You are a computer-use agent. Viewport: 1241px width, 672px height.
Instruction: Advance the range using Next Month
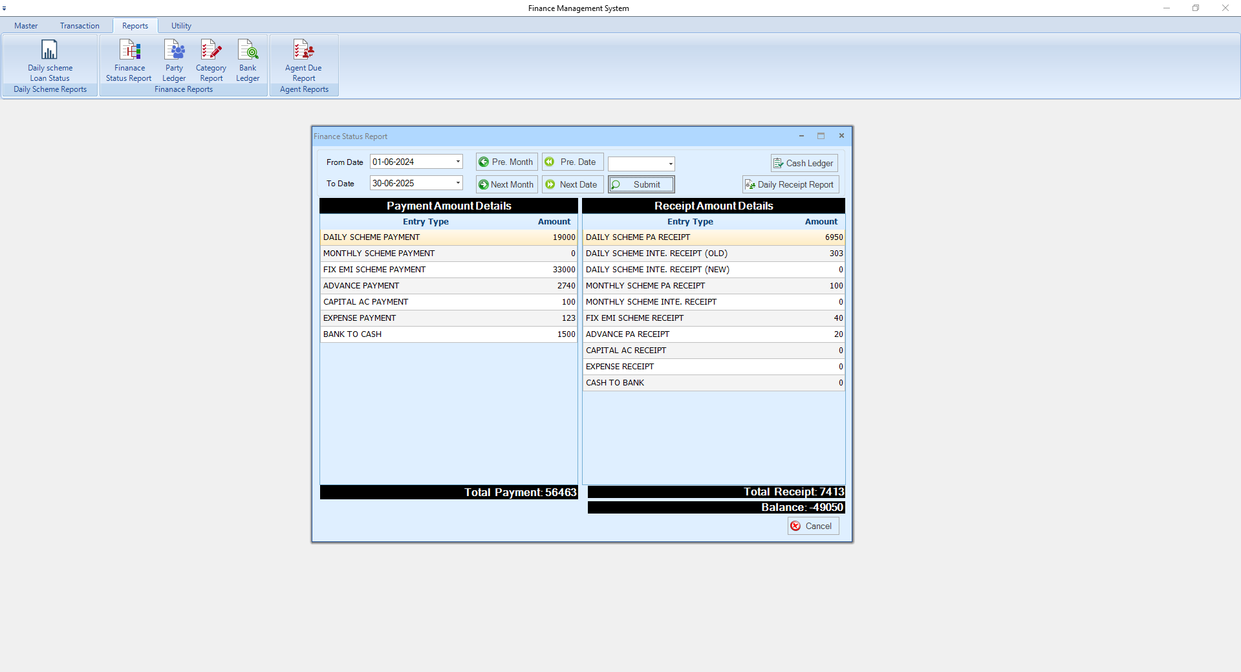[x=506, y=184]
